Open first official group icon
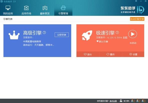This screenshot has height=103, width=148. click(133, 101)
